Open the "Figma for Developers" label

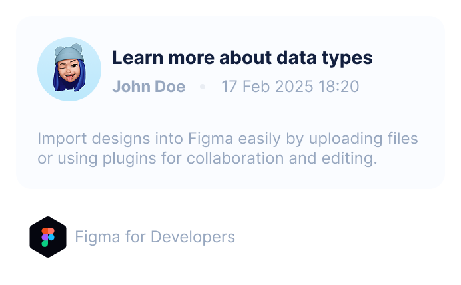(155, 237)
